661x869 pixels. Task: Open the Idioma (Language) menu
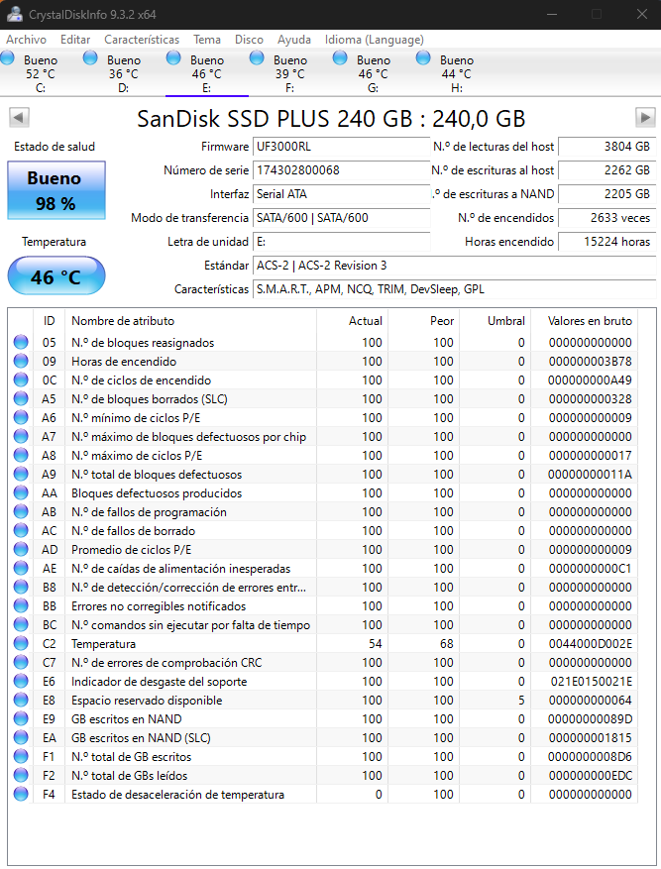[x=374, y=40]
